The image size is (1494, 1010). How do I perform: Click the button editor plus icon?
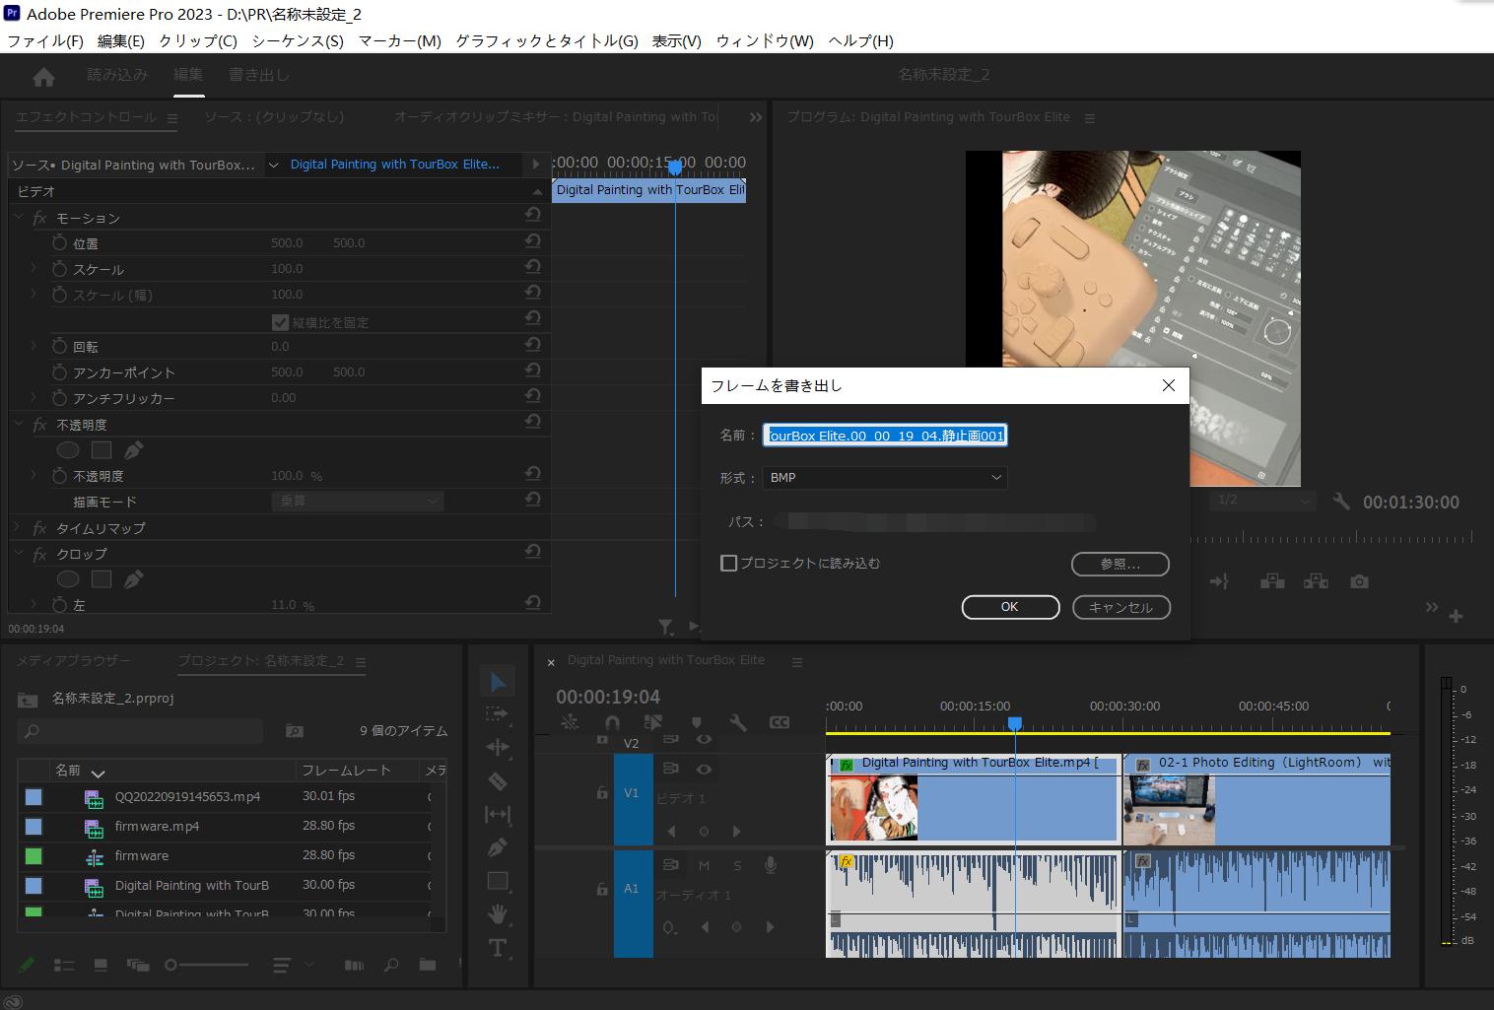click(1457, 616)
